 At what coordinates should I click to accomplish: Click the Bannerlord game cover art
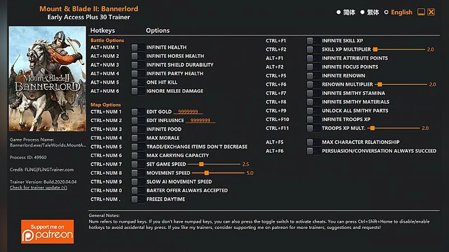(47, 78)
